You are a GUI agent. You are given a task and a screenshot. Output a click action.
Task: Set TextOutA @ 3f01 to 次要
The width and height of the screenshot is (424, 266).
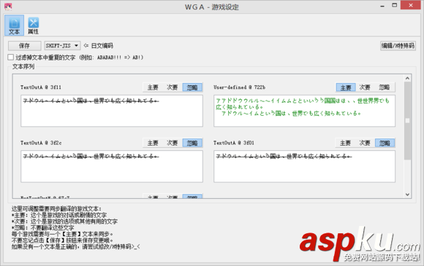(365, 143)
